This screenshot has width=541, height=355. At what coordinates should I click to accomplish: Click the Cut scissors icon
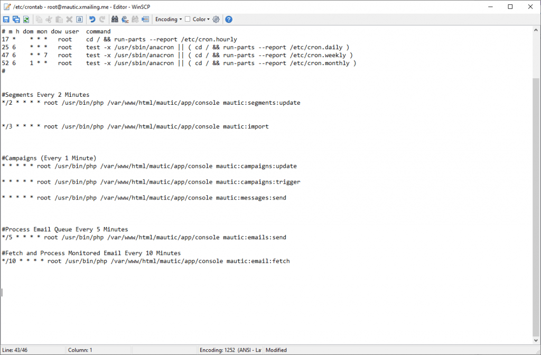pos(49,20)
